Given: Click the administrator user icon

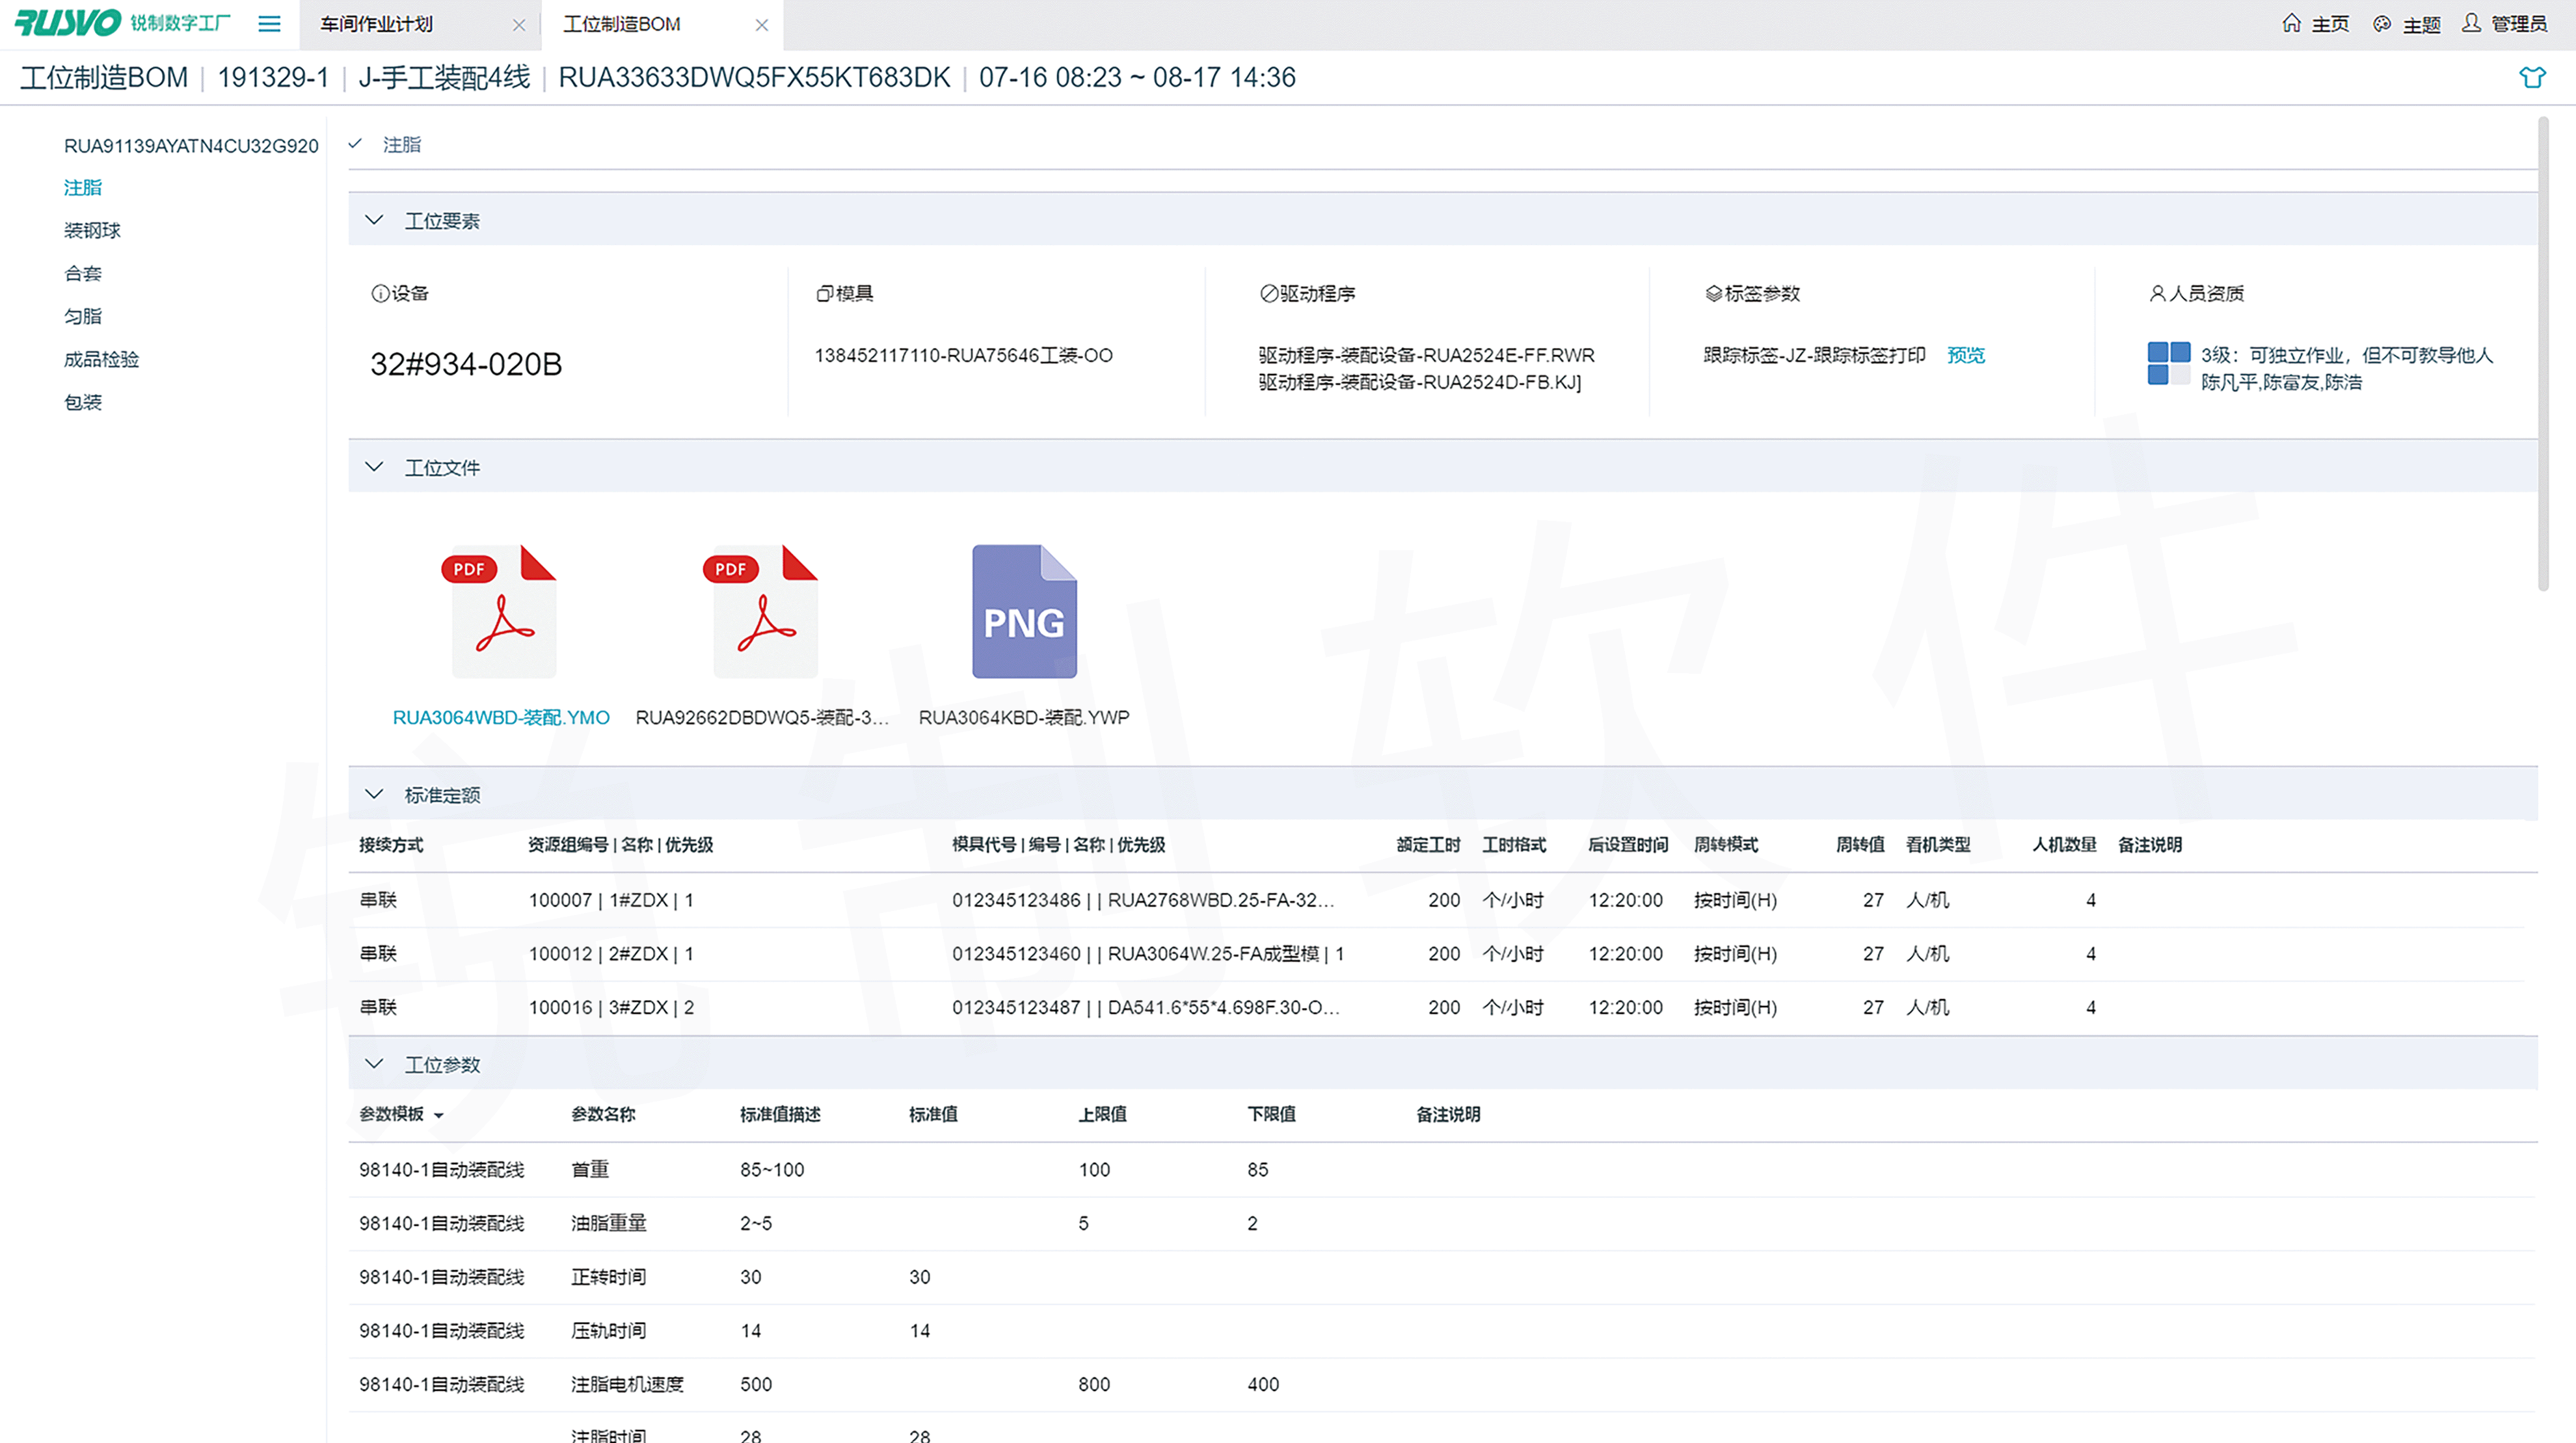Looking at the screenshot, I should (x=2471, y=24).
